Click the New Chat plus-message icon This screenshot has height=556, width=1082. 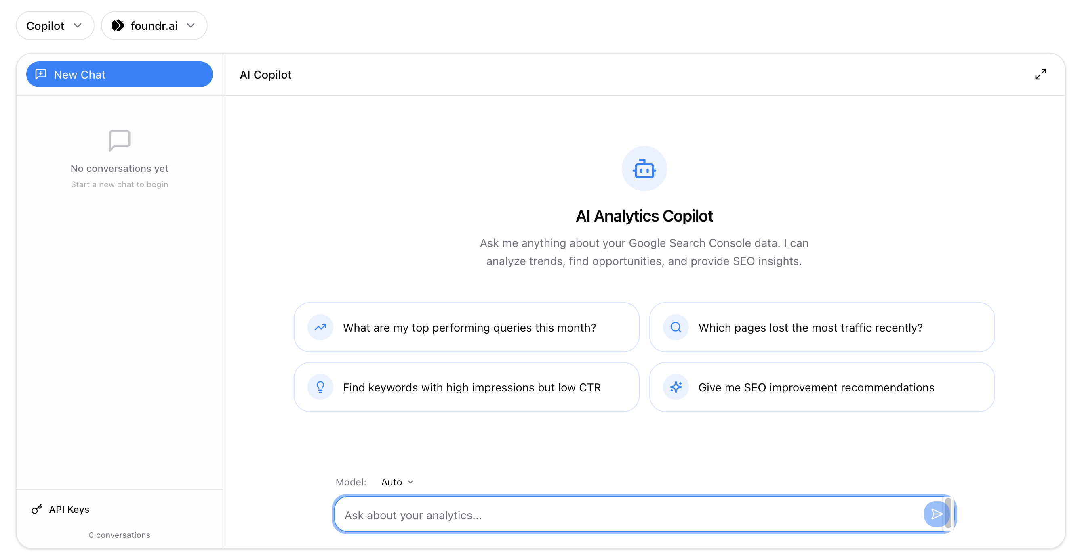tap(41, 74)
